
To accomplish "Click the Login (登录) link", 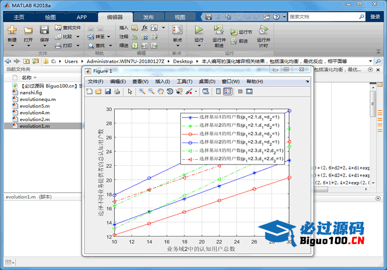I will point(375,17).
